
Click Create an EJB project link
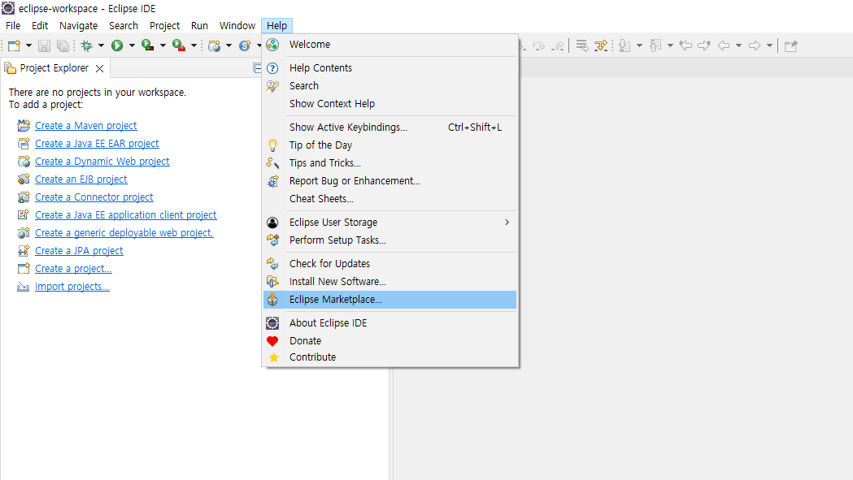[x=81, y=179]
